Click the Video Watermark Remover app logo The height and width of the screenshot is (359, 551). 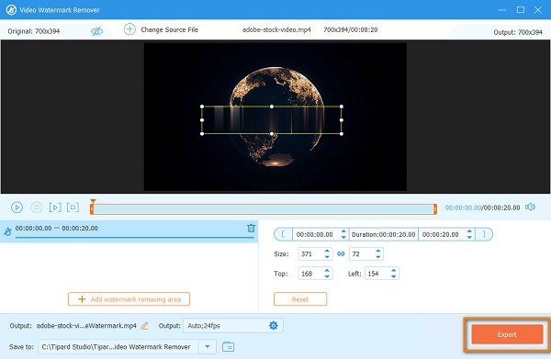[x=11, y=10]
